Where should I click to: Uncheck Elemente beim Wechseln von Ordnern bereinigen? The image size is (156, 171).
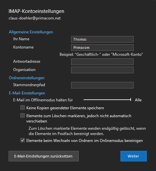22,140
